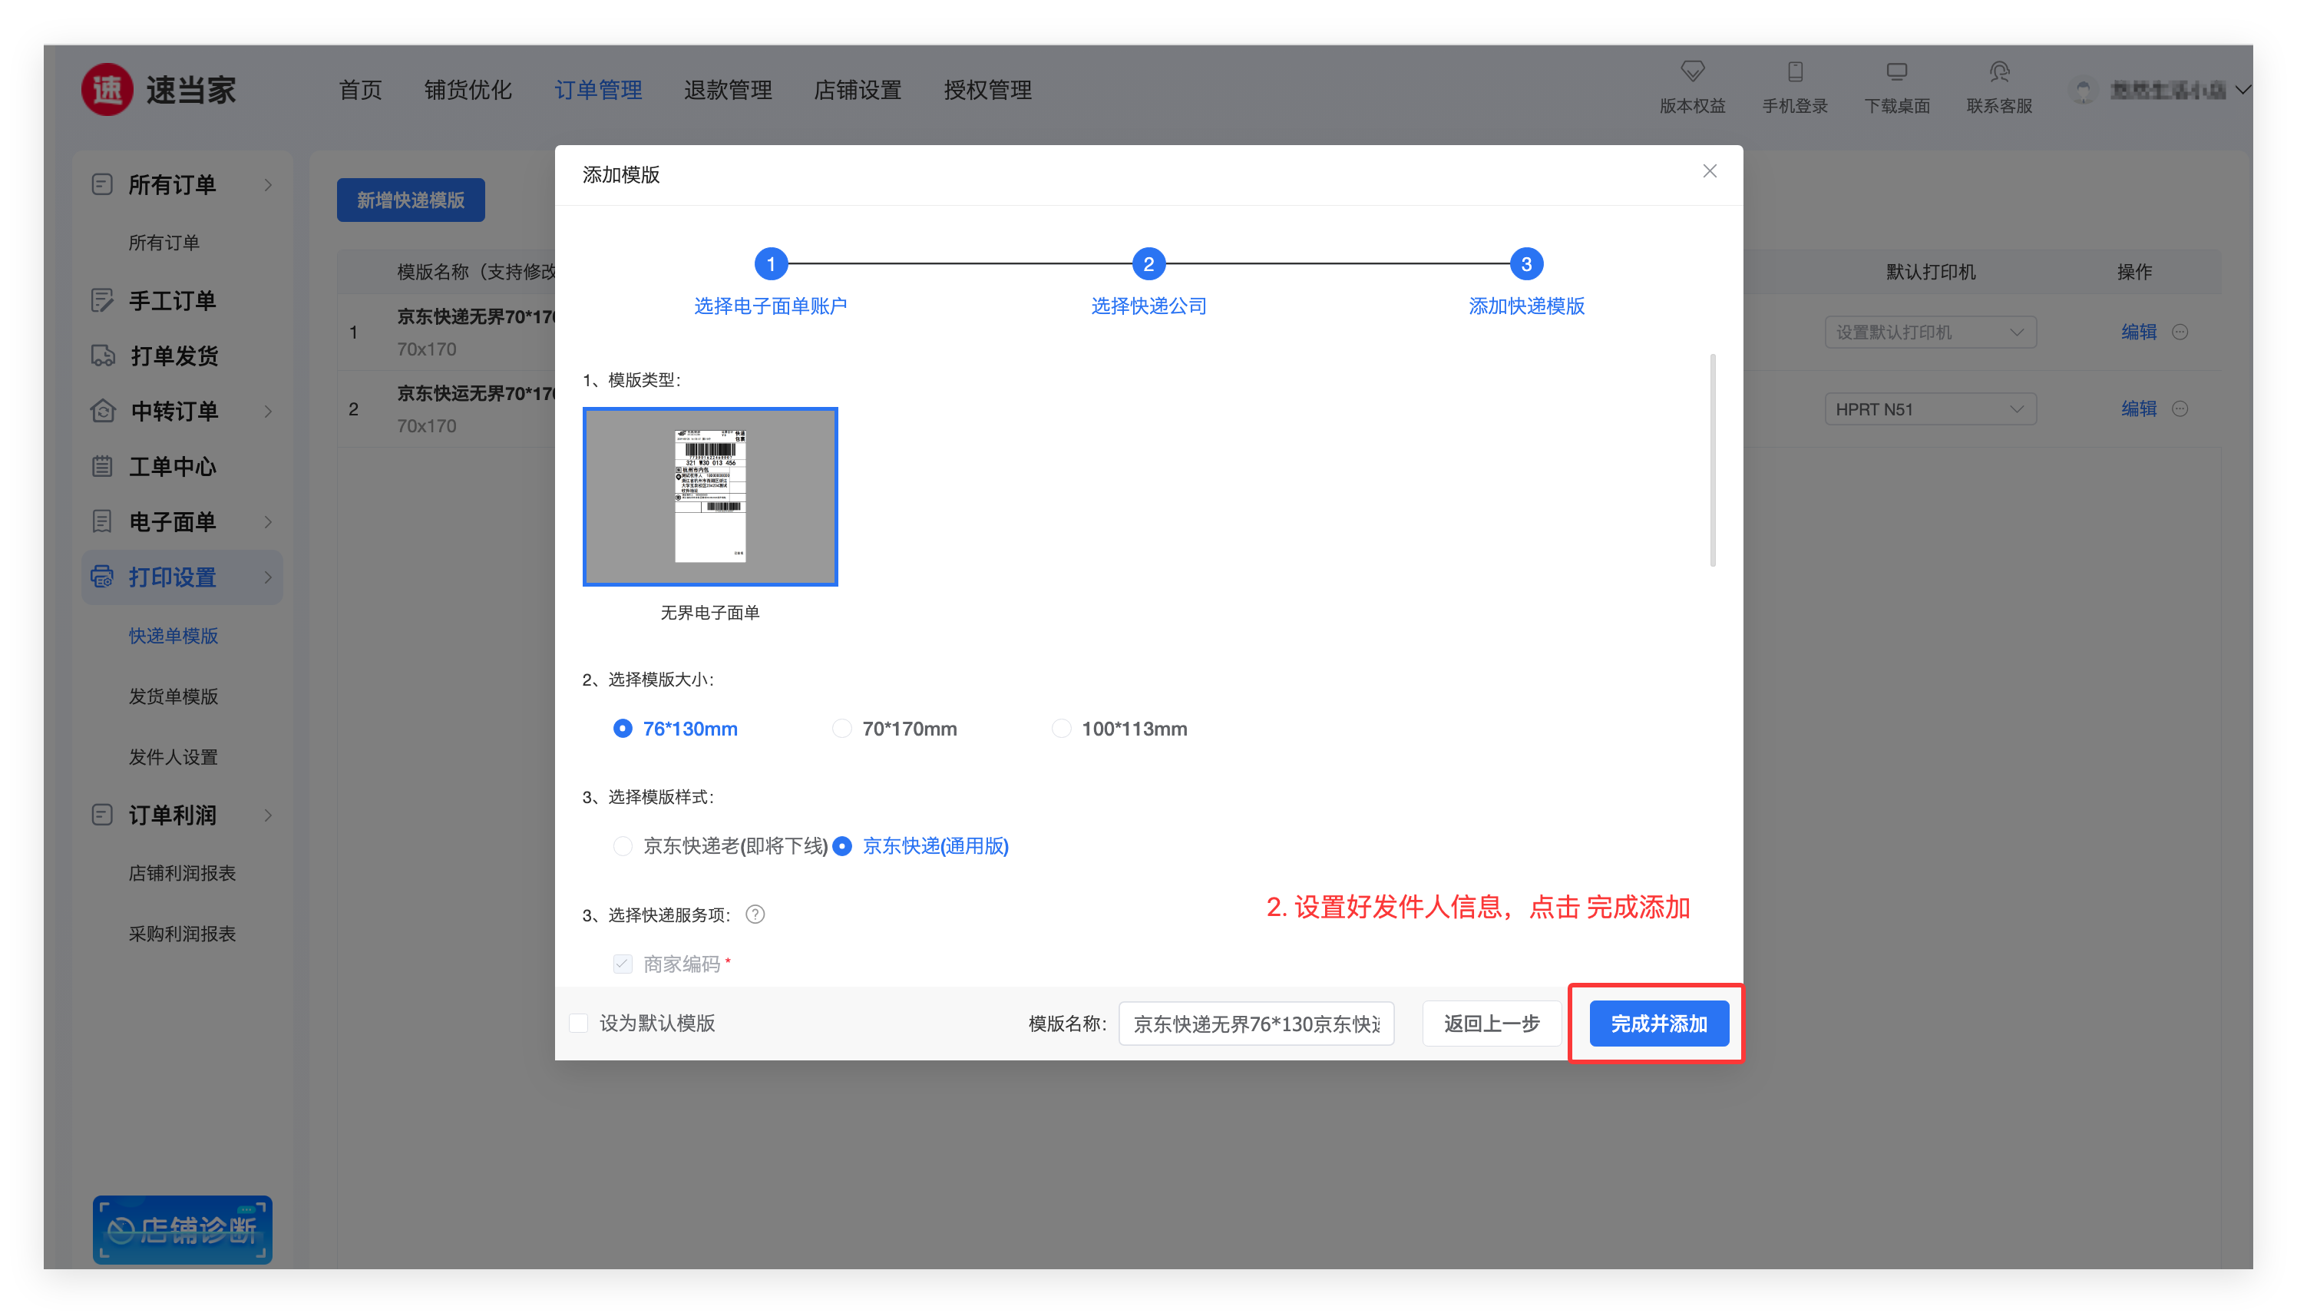Viewport: 2297px width, 1313px height.
Task: Open the 店铺设置 top menu
Action: coord(858,90)
